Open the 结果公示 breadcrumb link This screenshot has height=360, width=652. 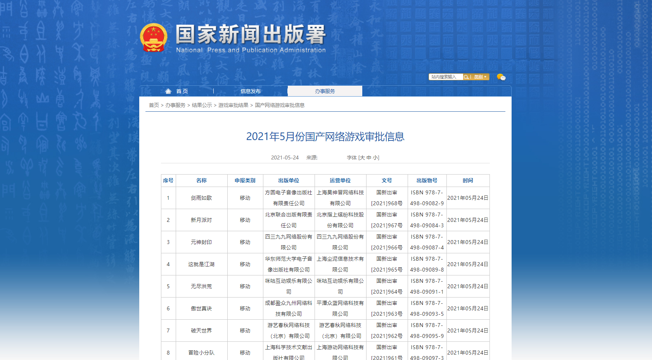click(x=202, y=105)
